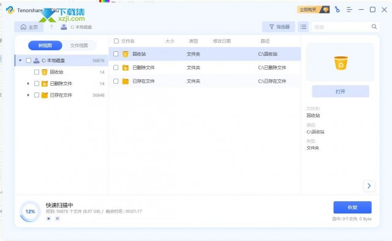The image size is (392, 241).
Task: Click the C: 本地磁盘 drive icon in breadcrumb
Action: click(64, 27)
